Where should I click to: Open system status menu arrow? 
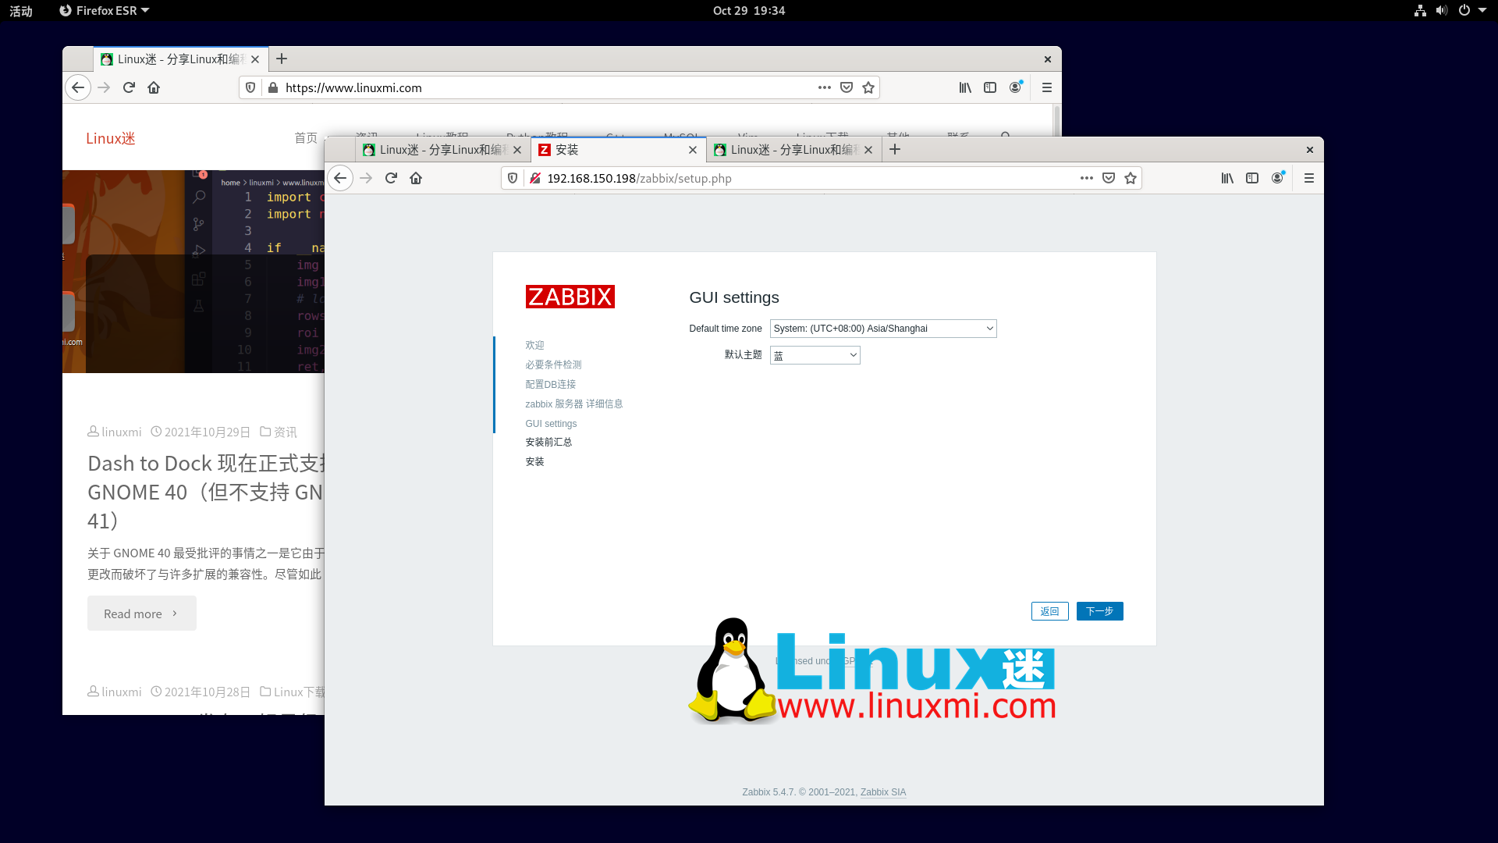1482,10
